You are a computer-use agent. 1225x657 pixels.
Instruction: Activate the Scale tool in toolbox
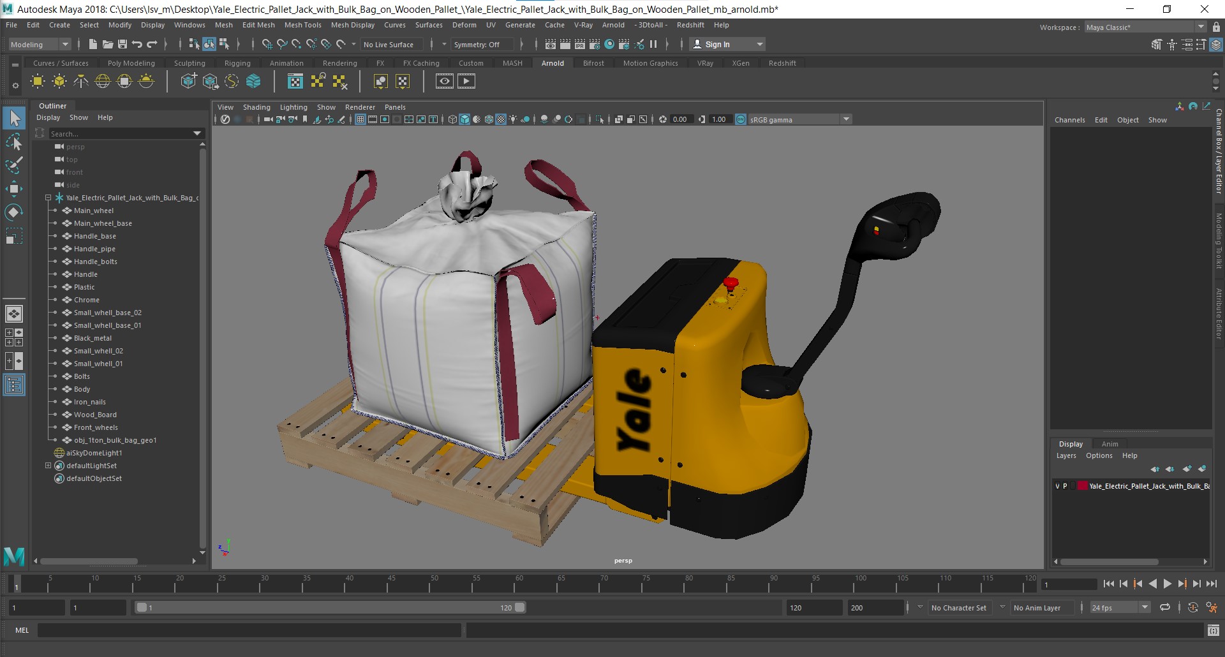click(14, 236)
